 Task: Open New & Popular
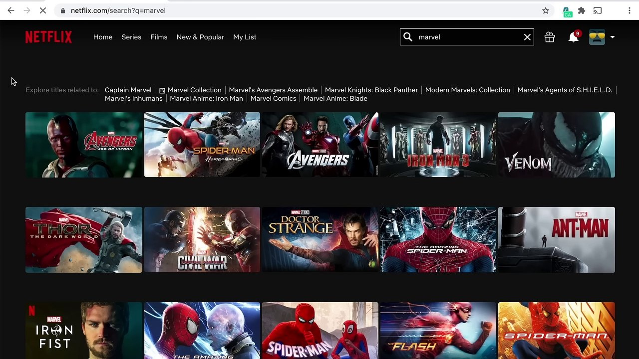click(x=200, y=37)
